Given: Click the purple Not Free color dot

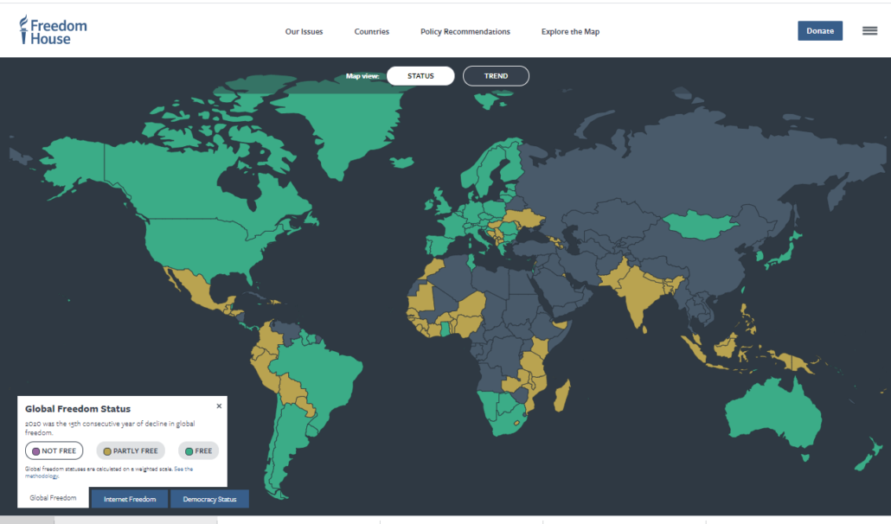Looking at the screenshot, I should (x=35, y=451).
